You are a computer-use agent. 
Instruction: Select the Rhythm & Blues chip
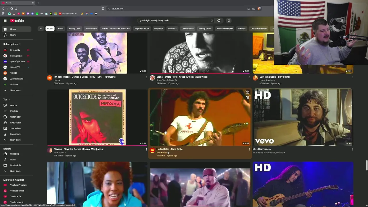click(x=142, y=28)
